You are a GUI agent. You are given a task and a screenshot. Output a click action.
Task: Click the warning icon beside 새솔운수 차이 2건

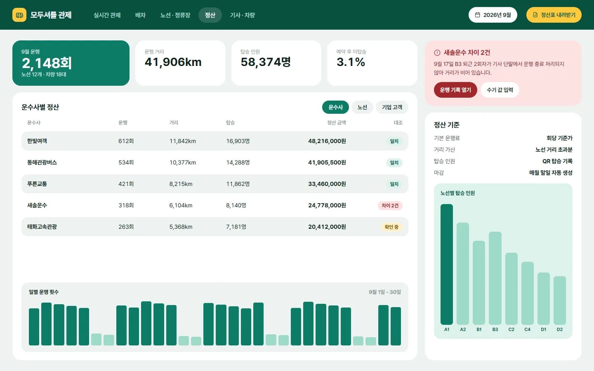pyautogui.click(x=437, y=53)
